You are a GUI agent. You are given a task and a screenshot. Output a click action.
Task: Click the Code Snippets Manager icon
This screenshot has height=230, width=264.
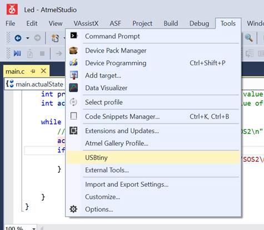[73, 116]
